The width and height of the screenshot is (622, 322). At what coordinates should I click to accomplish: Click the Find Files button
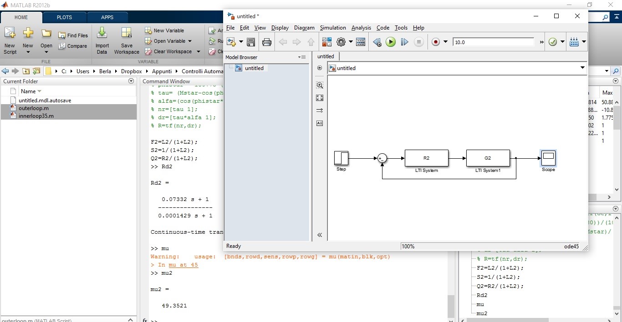coord(73,35)
